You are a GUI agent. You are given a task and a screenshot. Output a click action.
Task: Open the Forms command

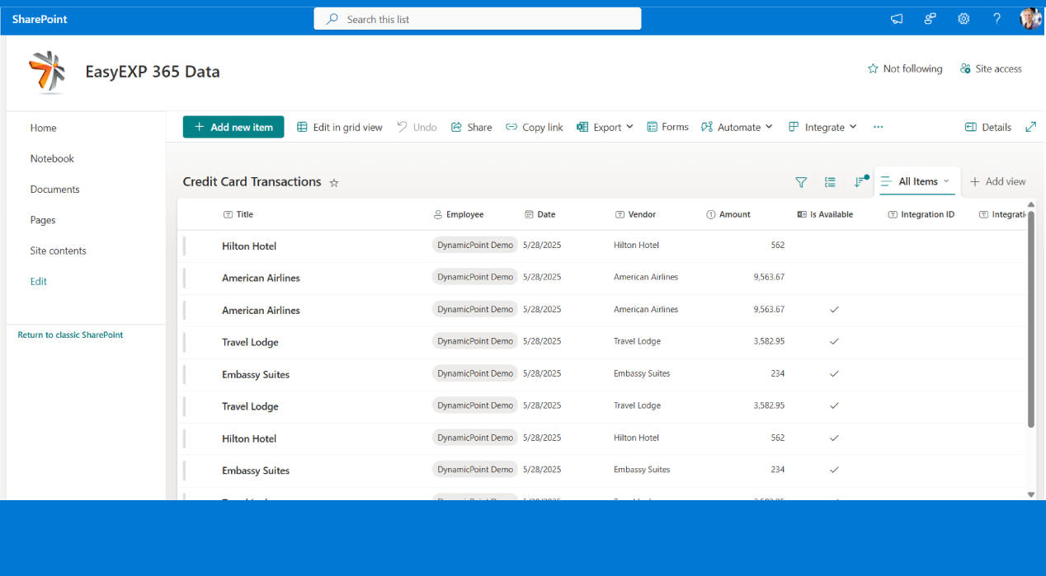coord(668,127)
